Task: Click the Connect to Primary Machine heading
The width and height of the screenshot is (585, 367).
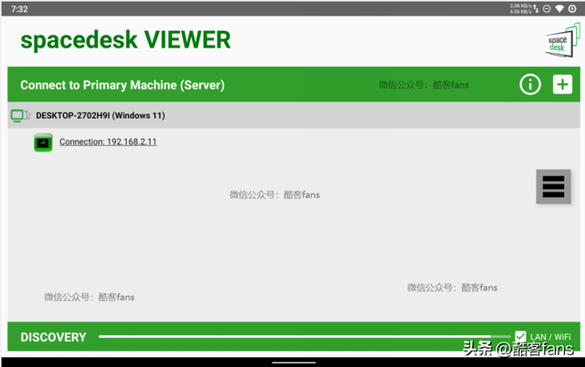Action: 122,85
